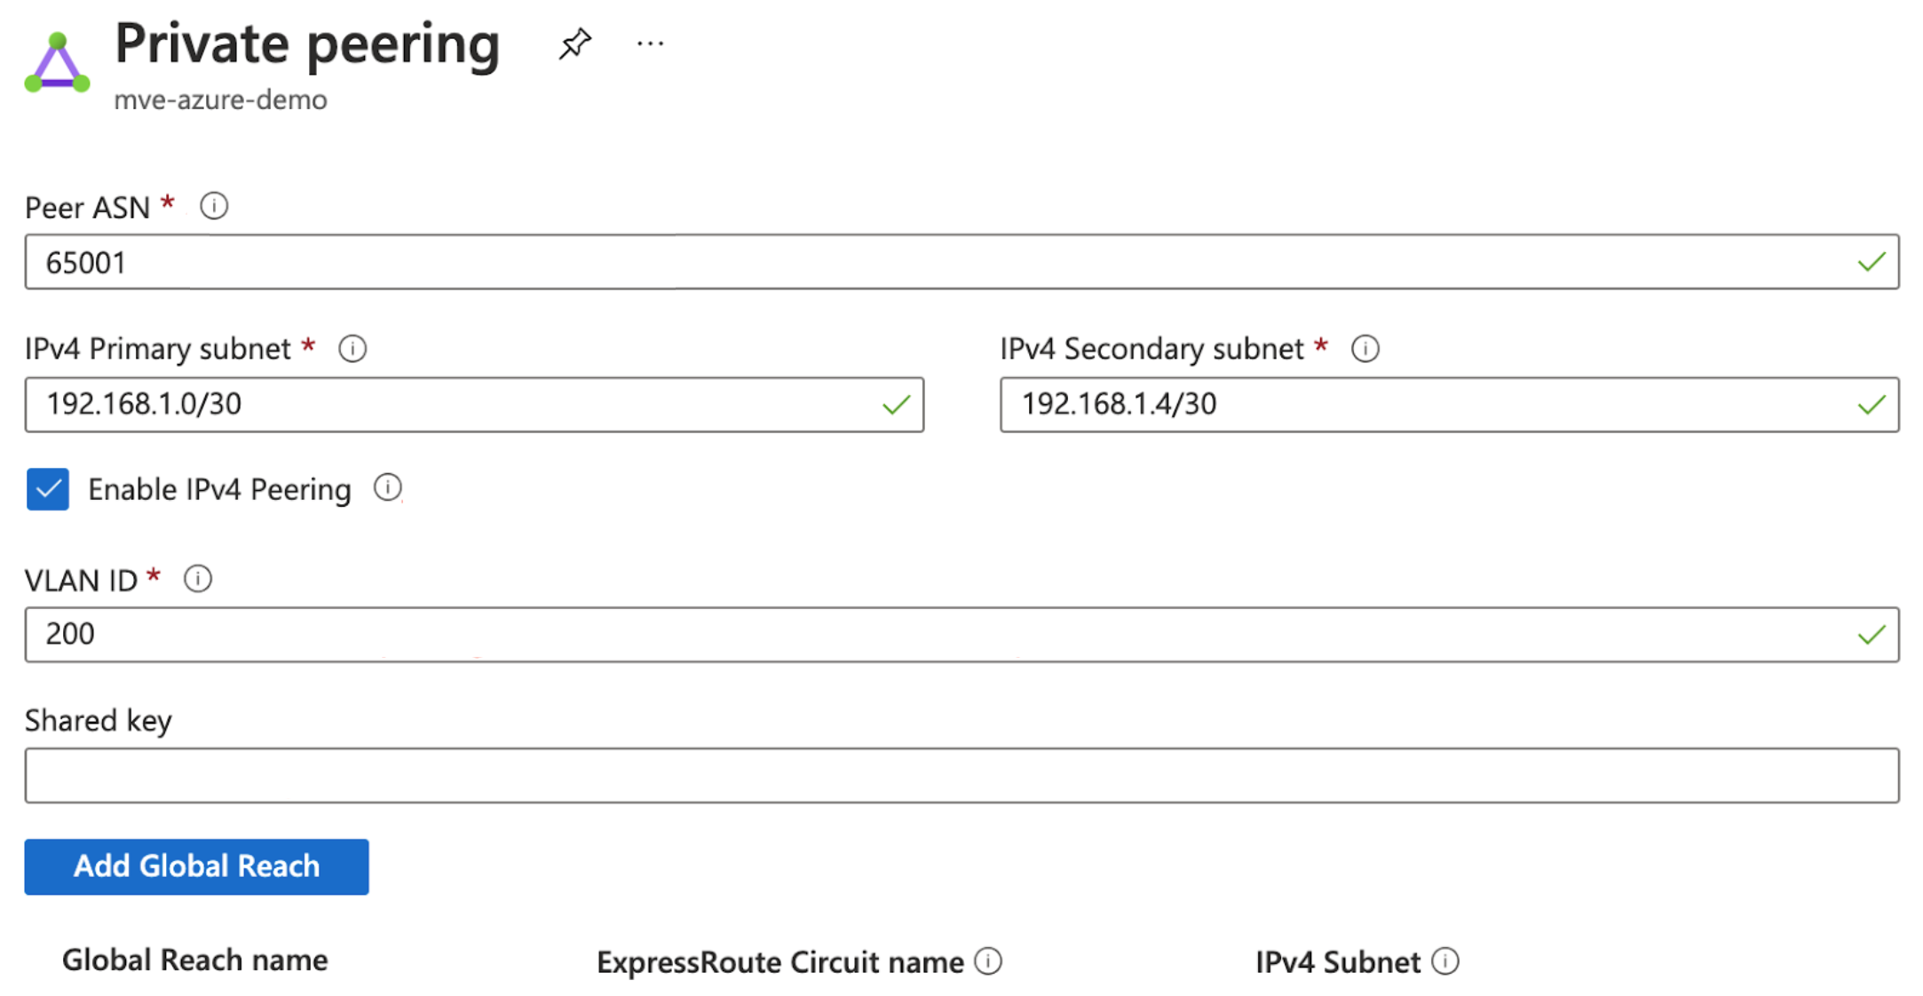
Task: Open Enable IPv4 Peering info tooltip
Action: [x=388, y=488]
